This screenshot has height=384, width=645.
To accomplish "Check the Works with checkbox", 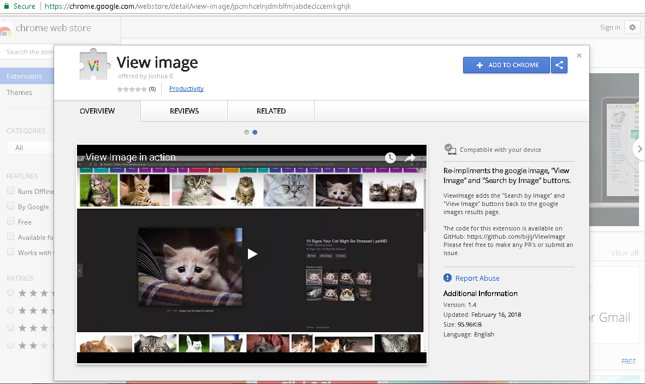I will (x=11, y=251).
